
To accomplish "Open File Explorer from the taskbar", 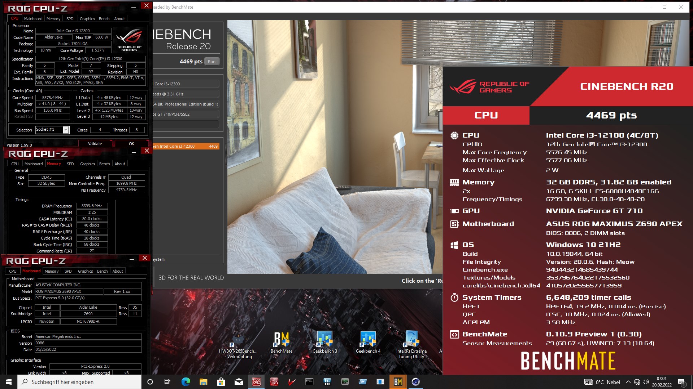I will pyautogui.click(x=203, y=382).
